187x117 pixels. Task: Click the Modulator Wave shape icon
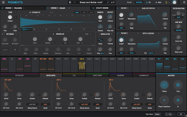(100, 40)
